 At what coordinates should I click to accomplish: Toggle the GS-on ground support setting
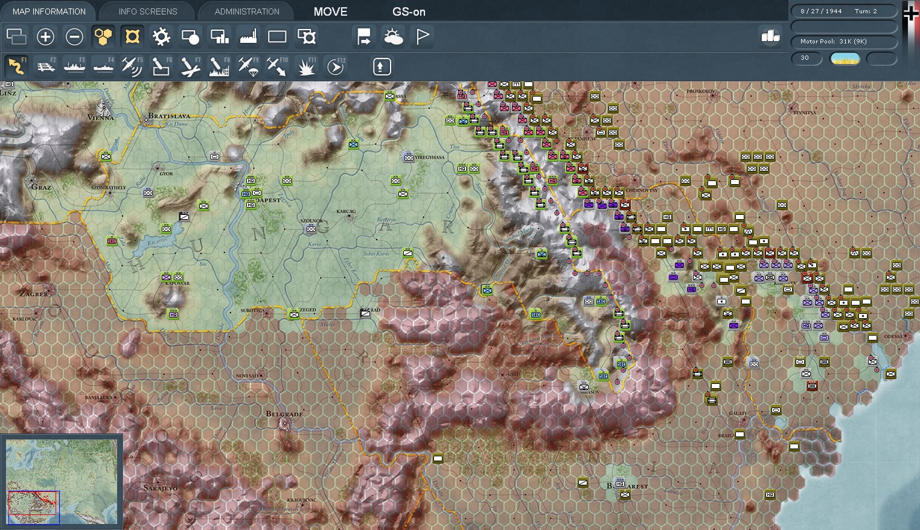coord(409,11)
